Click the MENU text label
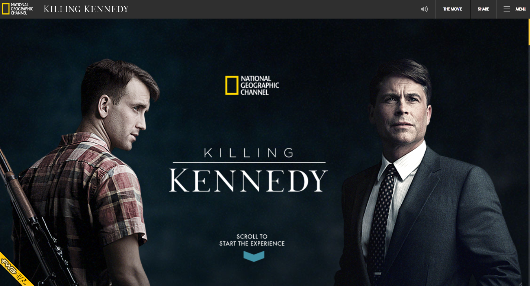The image size is (530, 286). click(521, 9)
